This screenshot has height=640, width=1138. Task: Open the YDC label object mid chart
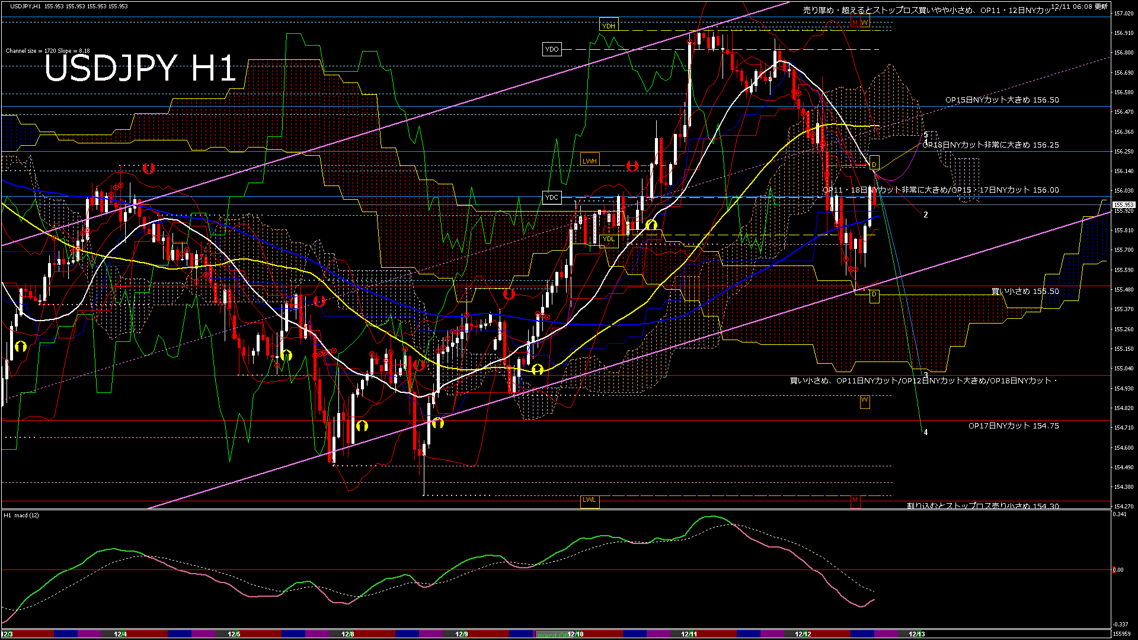pyautogui.click(x=552, y=198)
